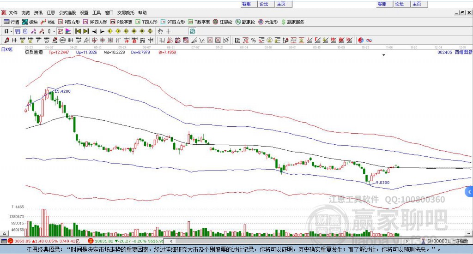Select the hand pan tool
Viewport: 473px width, 254px height.
(160, 31)
